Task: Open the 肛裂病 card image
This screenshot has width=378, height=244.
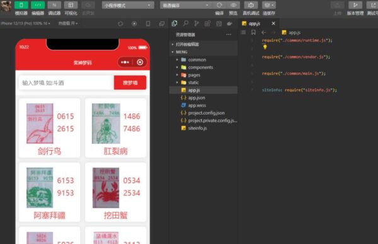Action: point(106,124)
